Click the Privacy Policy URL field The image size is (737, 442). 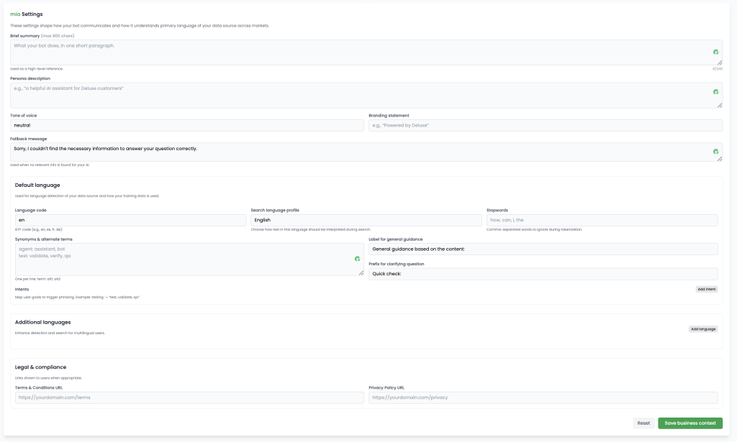pos(543,397)
